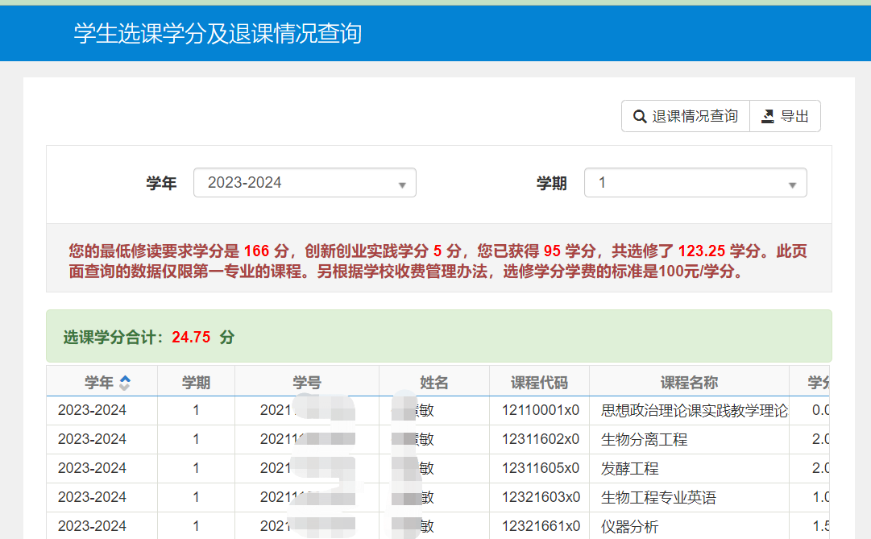Click the export icon beside 导出
871x539 pixels.
tap(768, 117)
